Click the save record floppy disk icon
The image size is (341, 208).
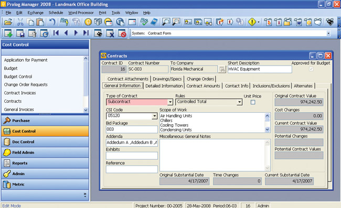tap(20, 33)
